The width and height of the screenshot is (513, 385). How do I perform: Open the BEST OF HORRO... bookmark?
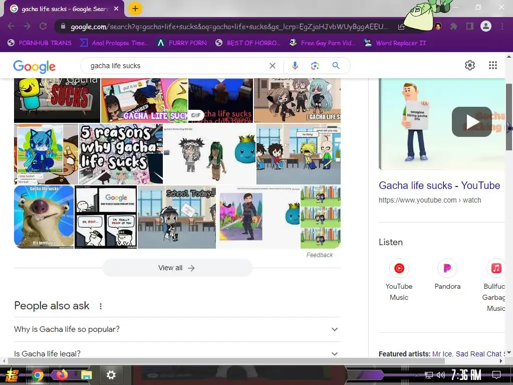click(247, 43)
